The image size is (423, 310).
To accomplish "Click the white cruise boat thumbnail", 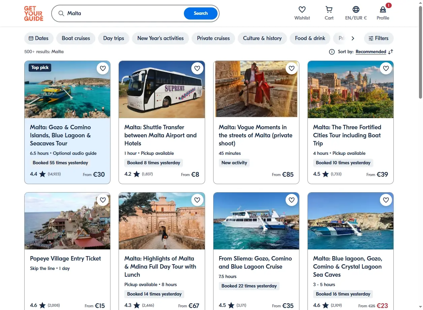I will (x=256, y=221).
